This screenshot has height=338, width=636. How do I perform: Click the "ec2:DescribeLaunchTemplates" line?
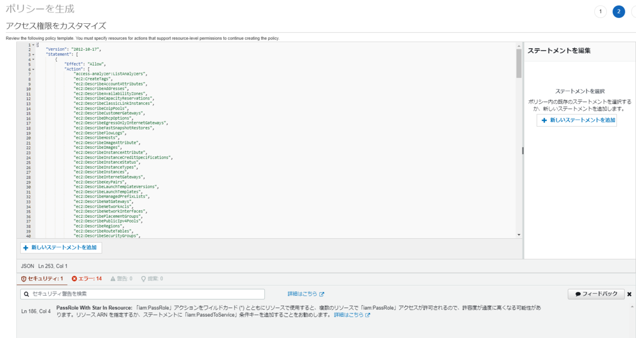(x=109, y=192)
